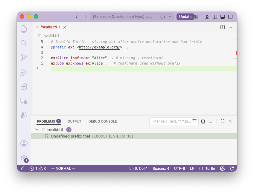Viewport: 254px width, 194px height.
Task: Close the invalid.ttl editor tab
Action: point(65,27)
